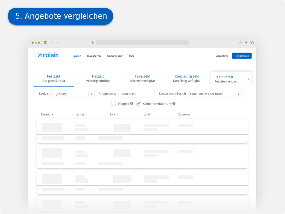285x214 pixels.
Task: Toggle the browser sidebar icon
Action: [x=46, y=43]
